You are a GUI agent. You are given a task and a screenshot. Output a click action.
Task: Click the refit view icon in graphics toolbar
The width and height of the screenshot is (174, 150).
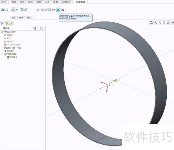click(151, 23)
